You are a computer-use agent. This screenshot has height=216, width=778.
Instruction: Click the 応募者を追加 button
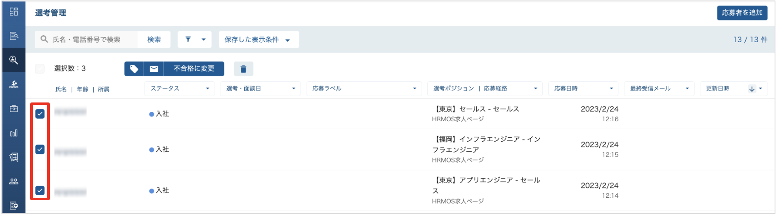point(742,13)
